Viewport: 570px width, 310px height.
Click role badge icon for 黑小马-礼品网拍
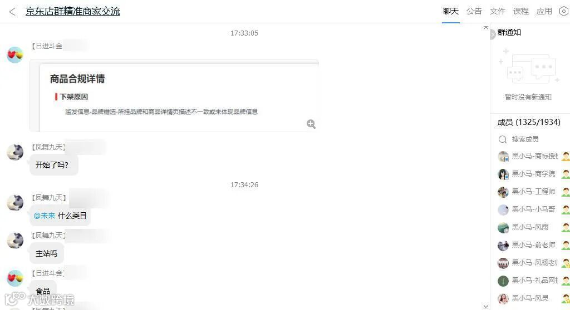[566, 281]
